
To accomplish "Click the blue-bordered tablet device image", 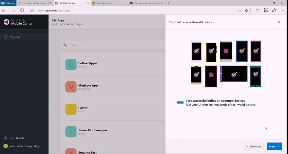I will (x=242, y=51).
